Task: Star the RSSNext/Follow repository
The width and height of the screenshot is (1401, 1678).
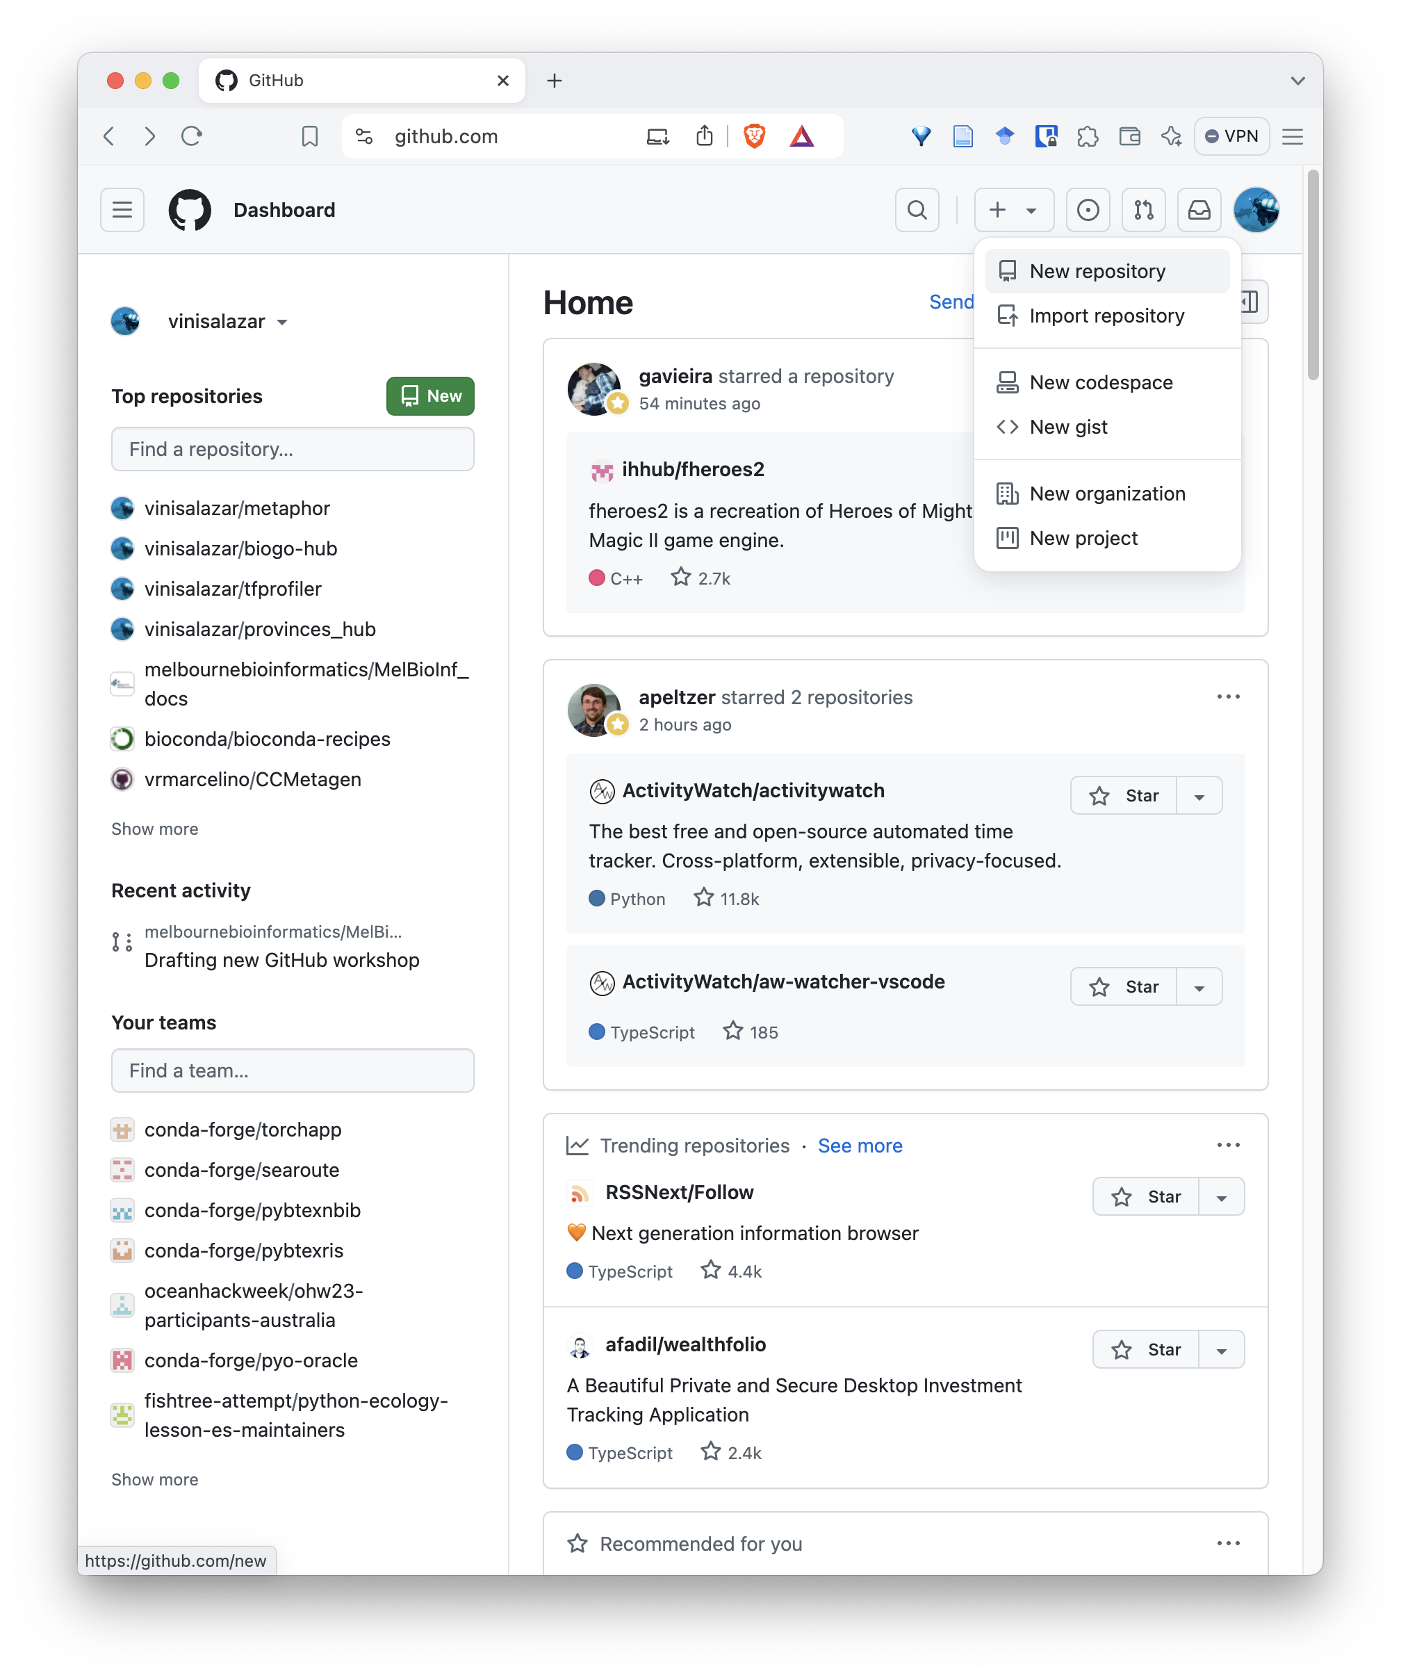Action: point(1146,1197)
